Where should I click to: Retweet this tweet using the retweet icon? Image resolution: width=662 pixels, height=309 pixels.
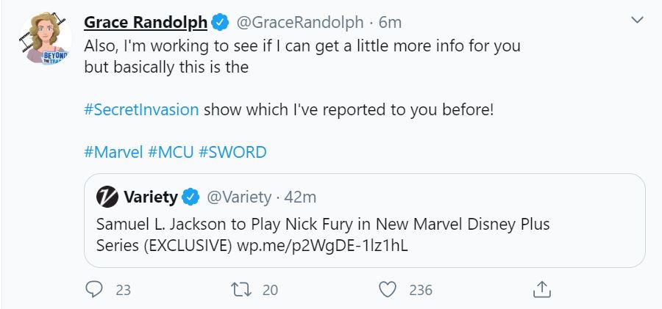click(241, 290)
